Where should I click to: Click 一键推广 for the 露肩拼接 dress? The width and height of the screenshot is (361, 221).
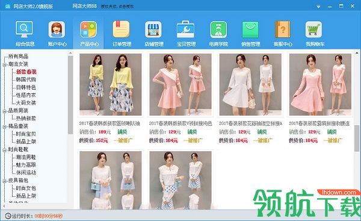[333, 140]
